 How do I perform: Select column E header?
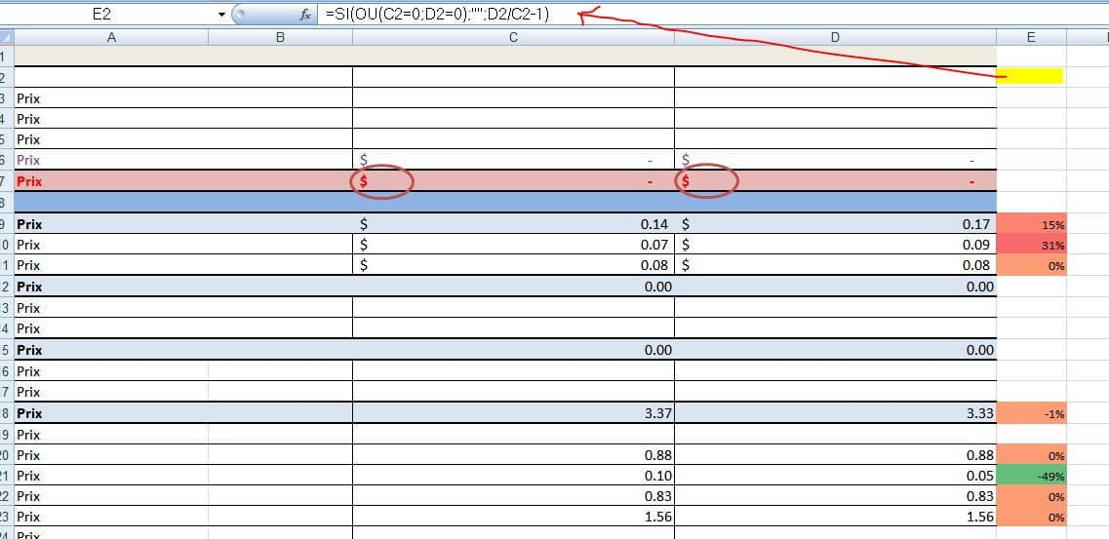click(x=1031, y=37)
